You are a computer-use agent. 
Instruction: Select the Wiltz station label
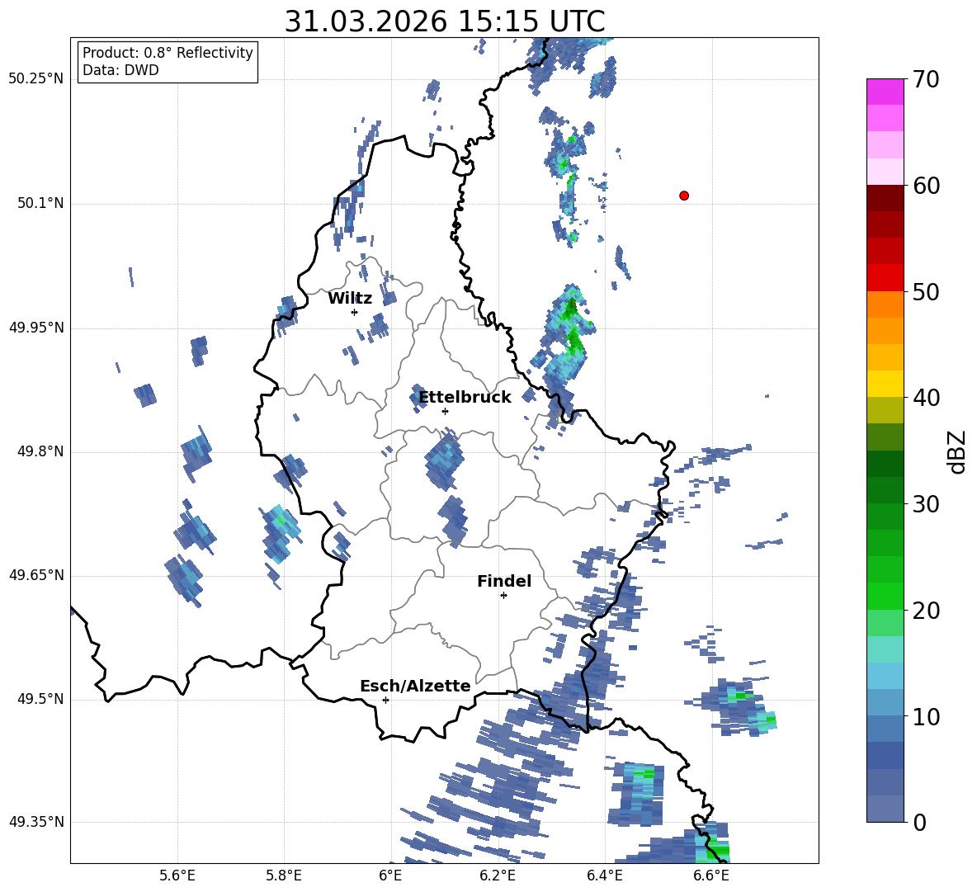(x=350, y=299)
